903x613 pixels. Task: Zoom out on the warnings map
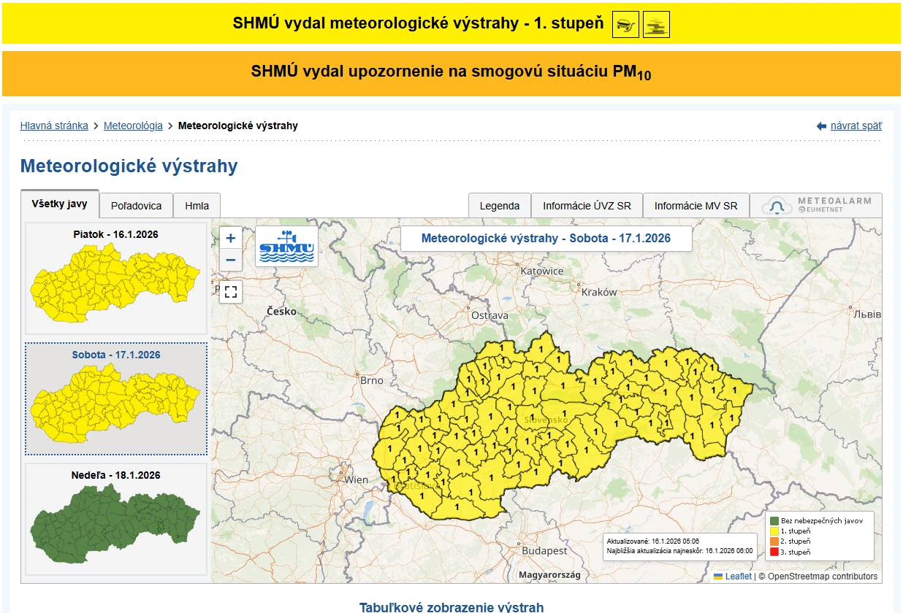[x=231, y=260]
